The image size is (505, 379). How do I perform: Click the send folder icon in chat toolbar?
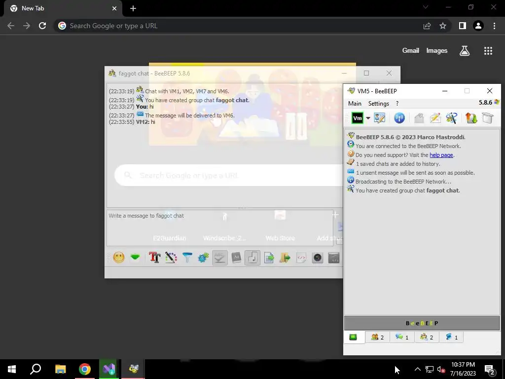pos(285,258)
